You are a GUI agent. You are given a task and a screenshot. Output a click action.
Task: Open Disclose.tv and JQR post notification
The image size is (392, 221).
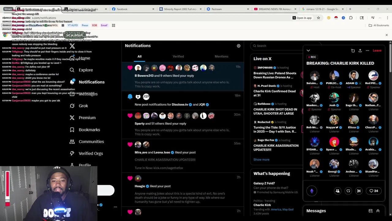[183, 101]
